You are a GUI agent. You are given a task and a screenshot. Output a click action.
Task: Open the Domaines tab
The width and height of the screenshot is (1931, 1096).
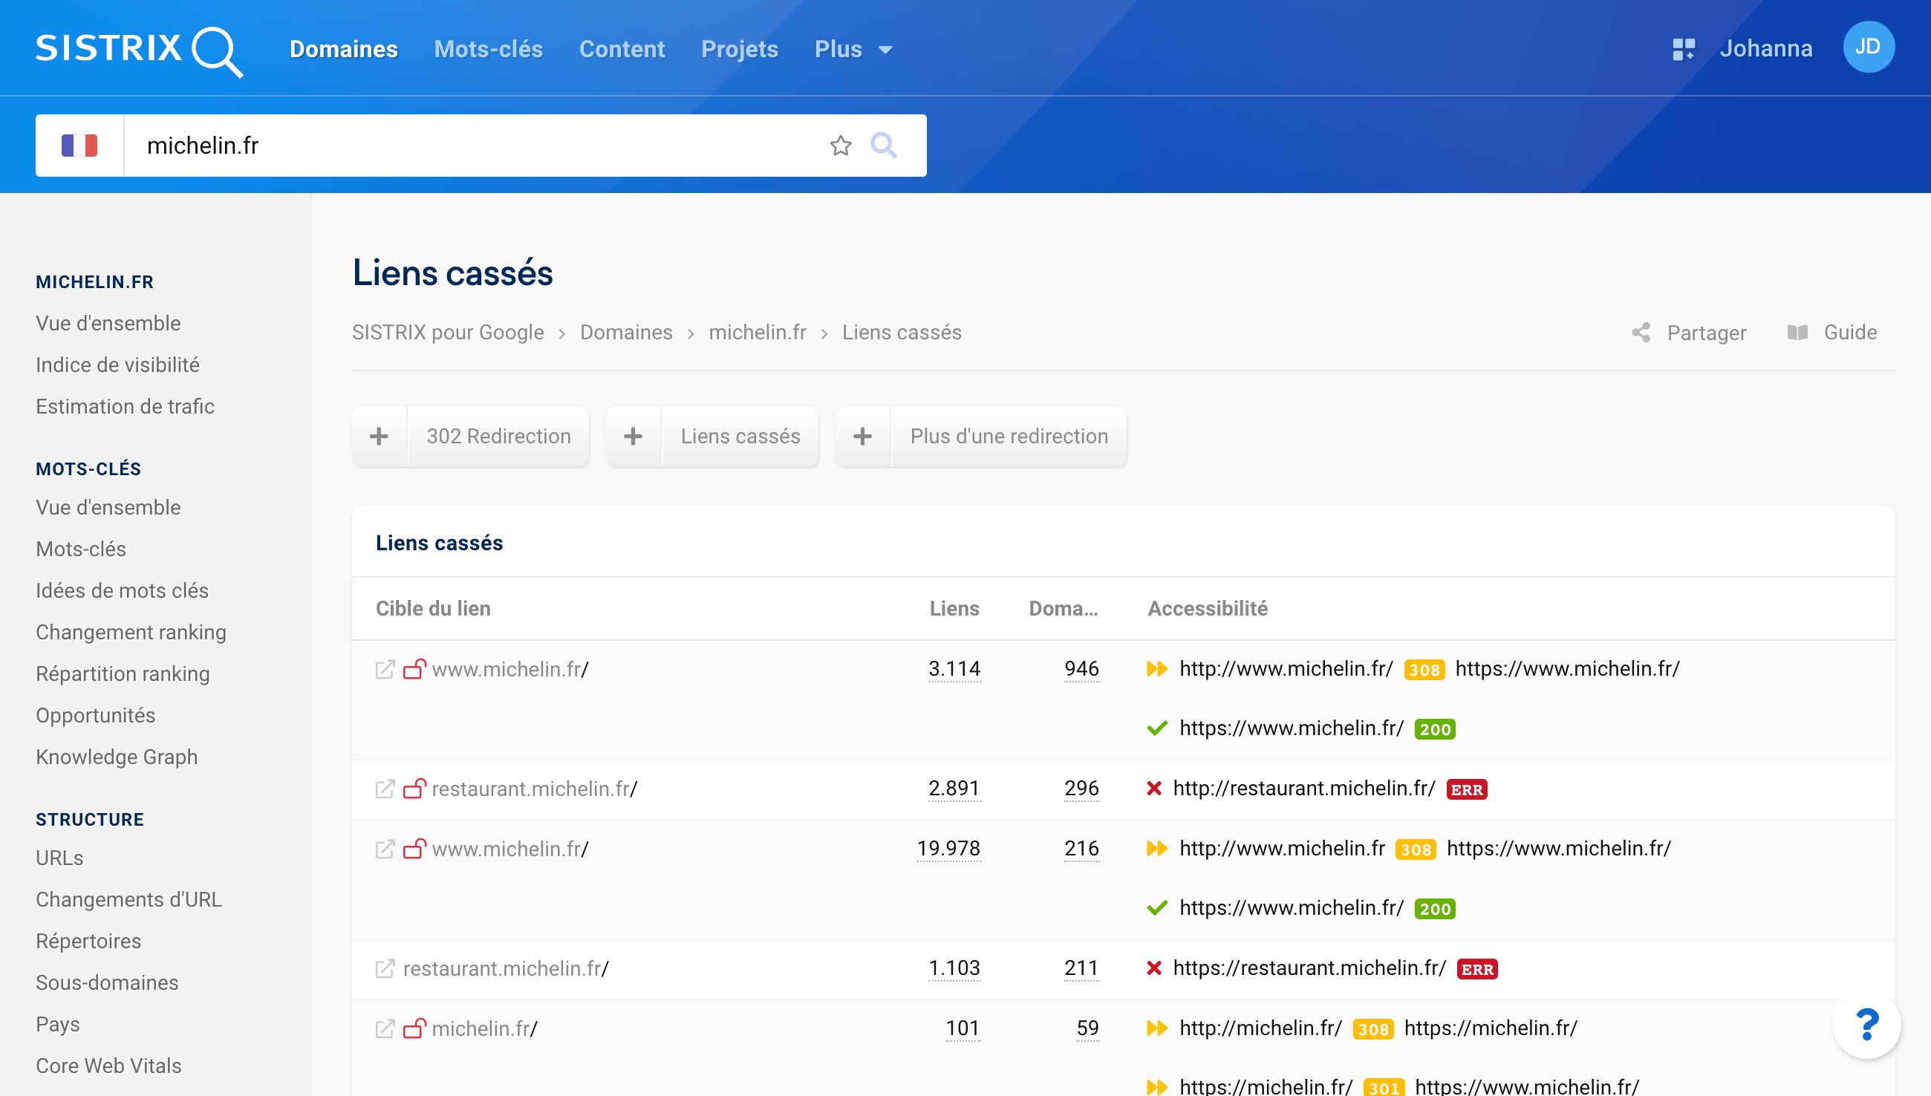point(343,50)
